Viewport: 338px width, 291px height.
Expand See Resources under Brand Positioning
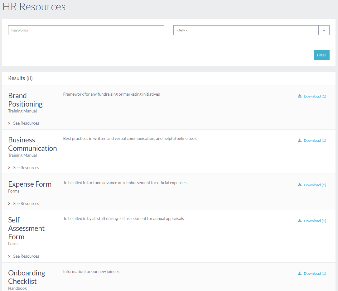tap(24, 123)
